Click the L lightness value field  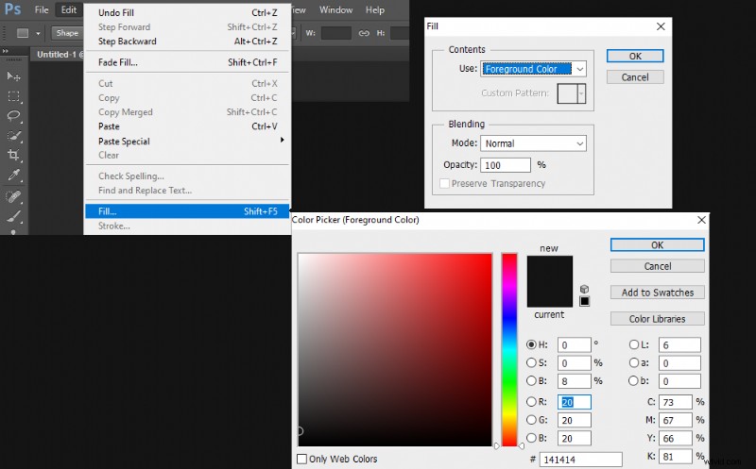pos(679,344)
